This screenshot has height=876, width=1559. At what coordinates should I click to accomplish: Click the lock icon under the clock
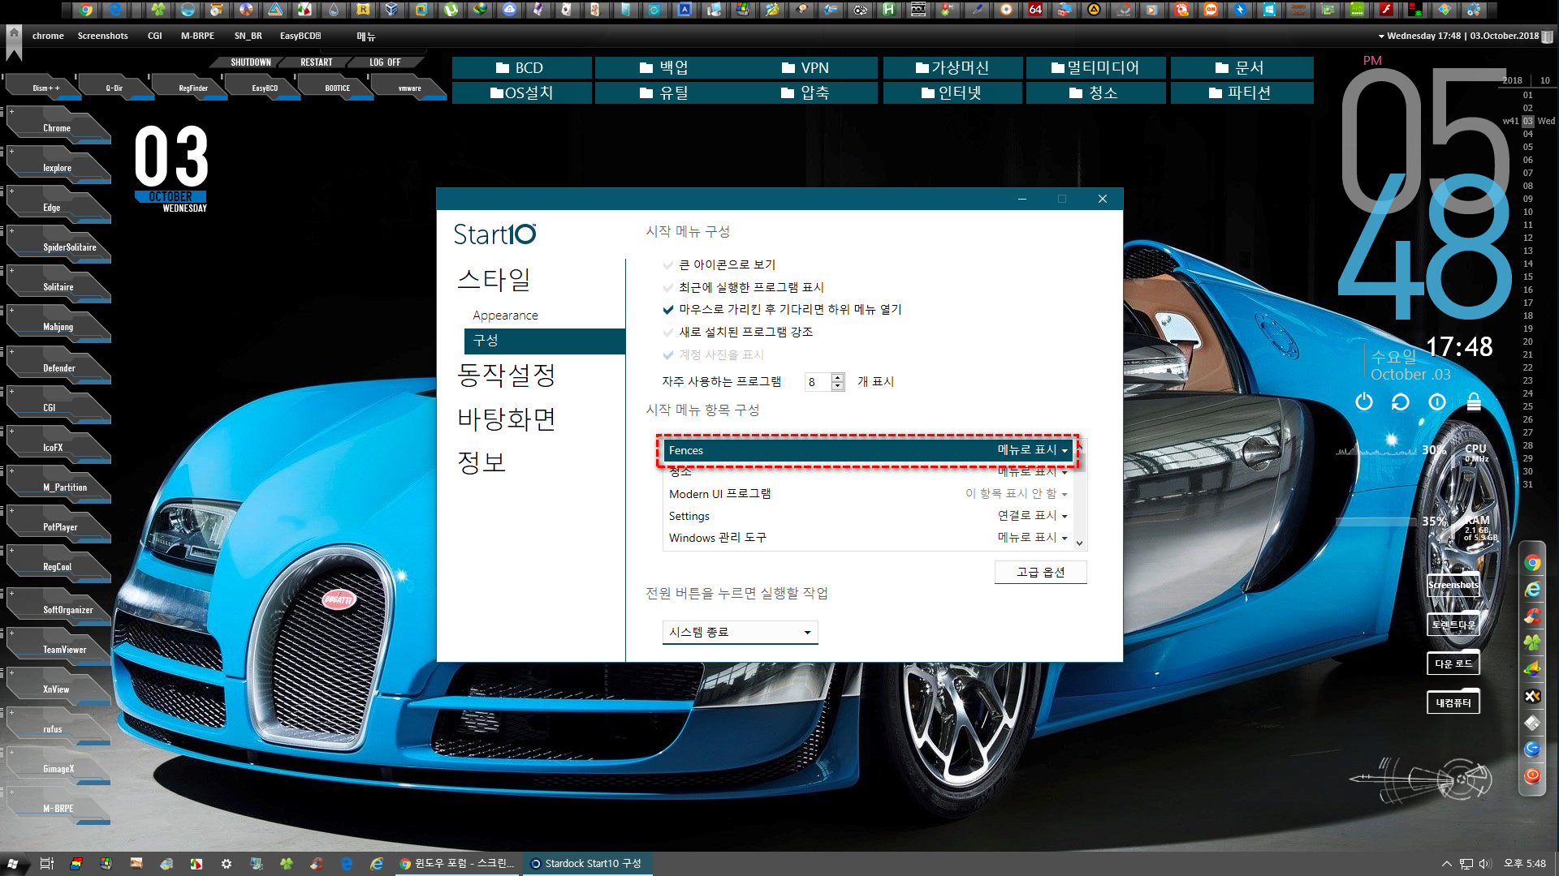click(1474, 401)
